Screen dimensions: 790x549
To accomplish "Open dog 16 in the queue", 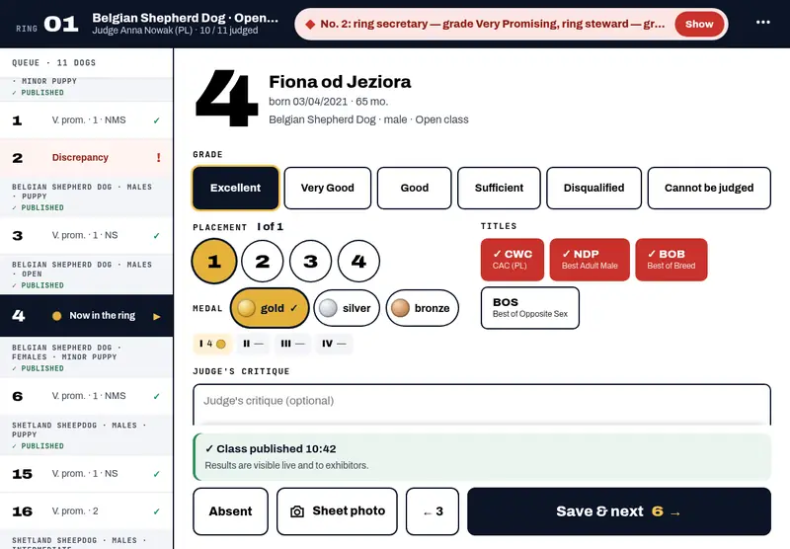I will [x=86, y=511].
